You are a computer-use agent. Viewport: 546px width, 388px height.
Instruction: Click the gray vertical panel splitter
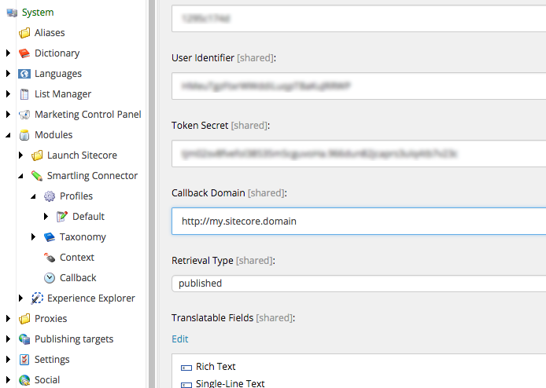click(x=152, y=194)
